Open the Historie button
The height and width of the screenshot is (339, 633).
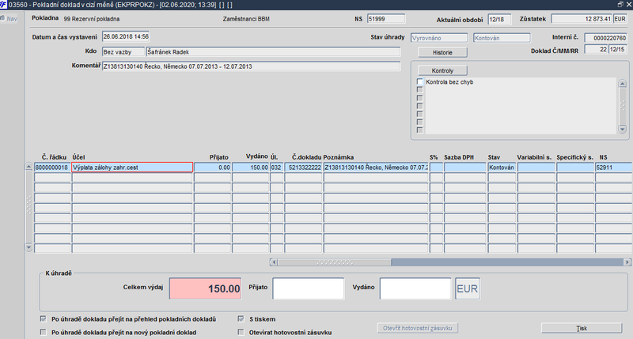pos(442,52)
